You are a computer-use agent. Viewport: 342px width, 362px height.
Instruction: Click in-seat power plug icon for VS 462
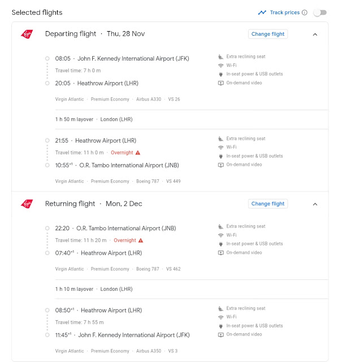pos(220,244)
